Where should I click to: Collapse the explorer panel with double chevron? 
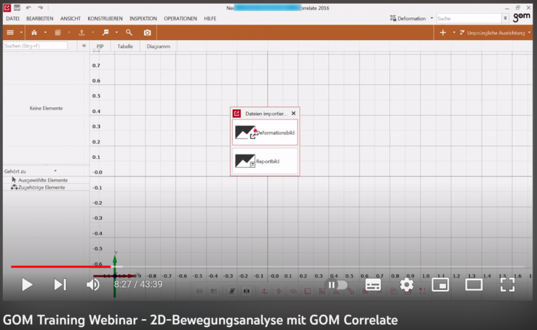(84, 46)
